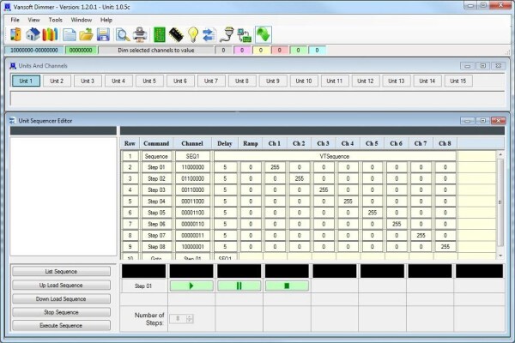Select Unit 1 button
This screenshot has height=343, width=515.
tap(26, 81)
